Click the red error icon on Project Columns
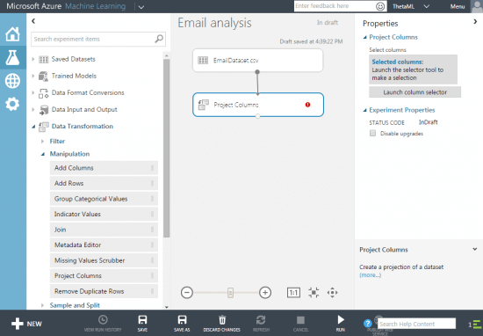This screenshot has height=336, width=483. click(307, 105)
